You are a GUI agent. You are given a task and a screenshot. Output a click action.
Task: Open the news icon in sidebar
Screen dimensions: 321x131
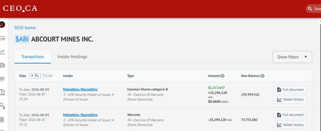click(x=2, y=65)
